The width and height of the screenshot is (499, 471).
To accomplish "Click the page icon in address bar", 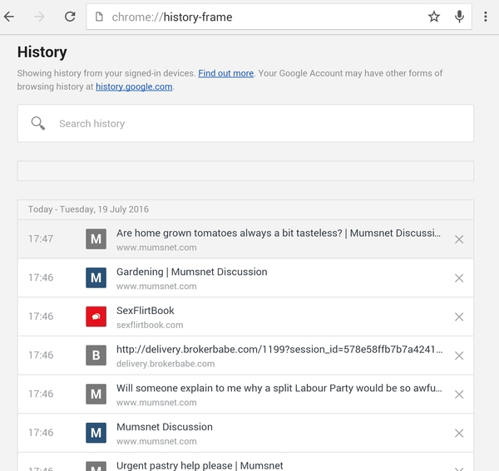I will (x=99, y=17).
